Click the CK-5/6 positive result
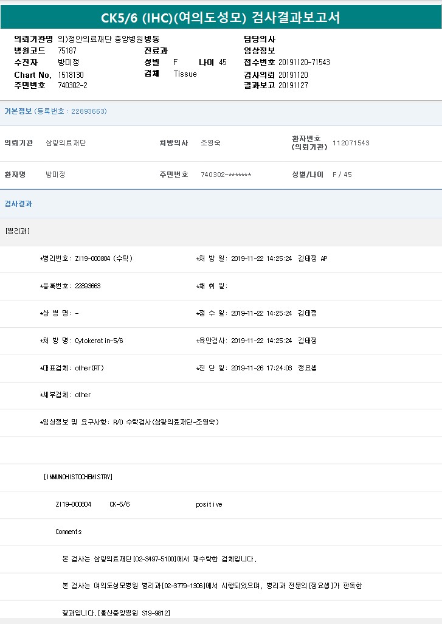Viewport: 442px width, 624px height. pos(209,504)
